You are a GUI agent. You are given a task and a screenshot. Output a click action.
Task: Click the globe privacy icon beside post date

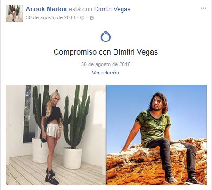pos(92,18)
